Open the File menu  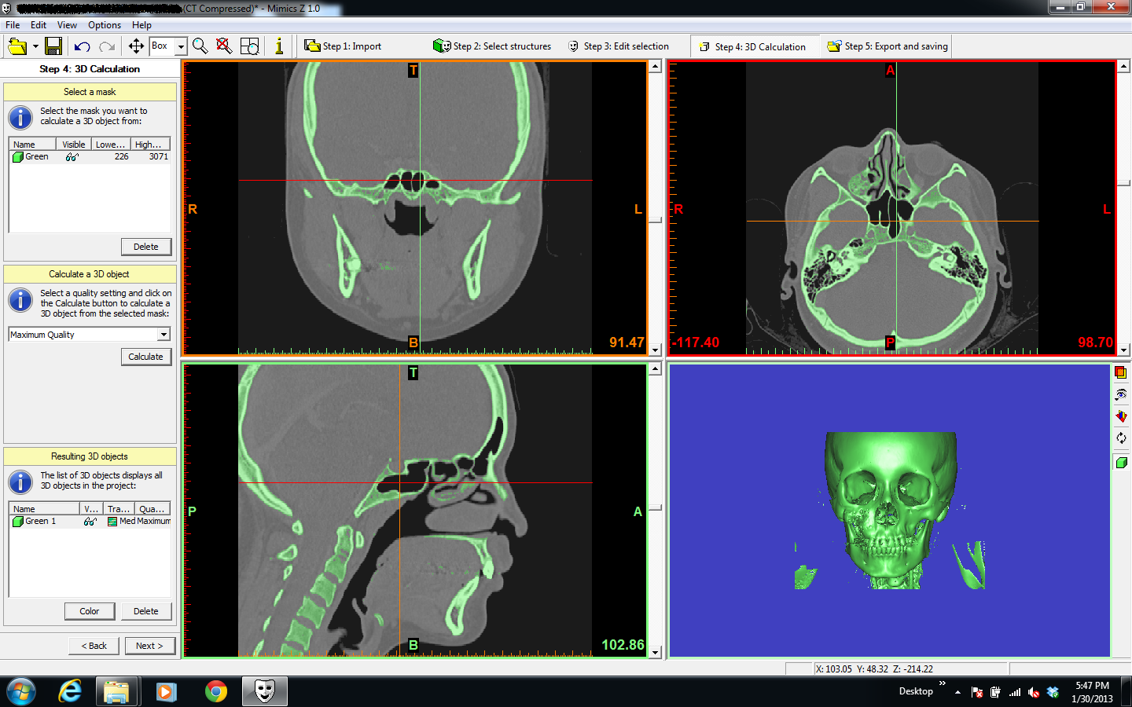[13, 25]
